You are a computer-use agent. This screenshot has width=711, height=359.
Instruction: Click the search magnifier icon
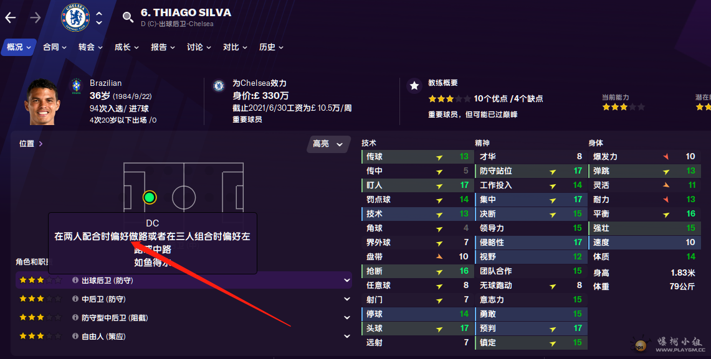[128, 17]
